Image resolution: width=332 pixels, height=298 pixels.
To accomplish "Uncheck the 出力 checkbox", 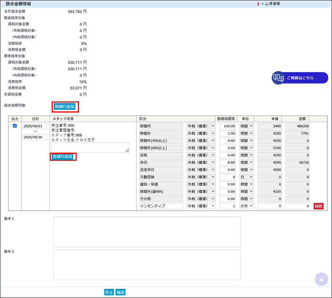I will click(15, 126).
